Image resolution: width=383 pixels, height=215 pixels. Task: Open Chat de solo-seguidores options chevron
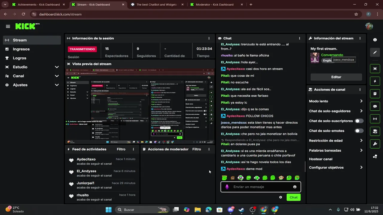pyautogui.click(x=361, y=111)
